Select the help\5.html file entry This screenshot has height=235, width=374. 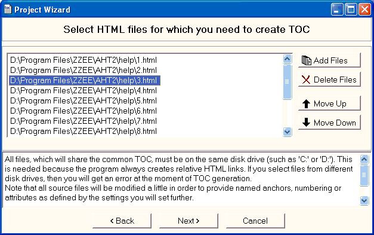pyautogui.click(x=84, y=100)
